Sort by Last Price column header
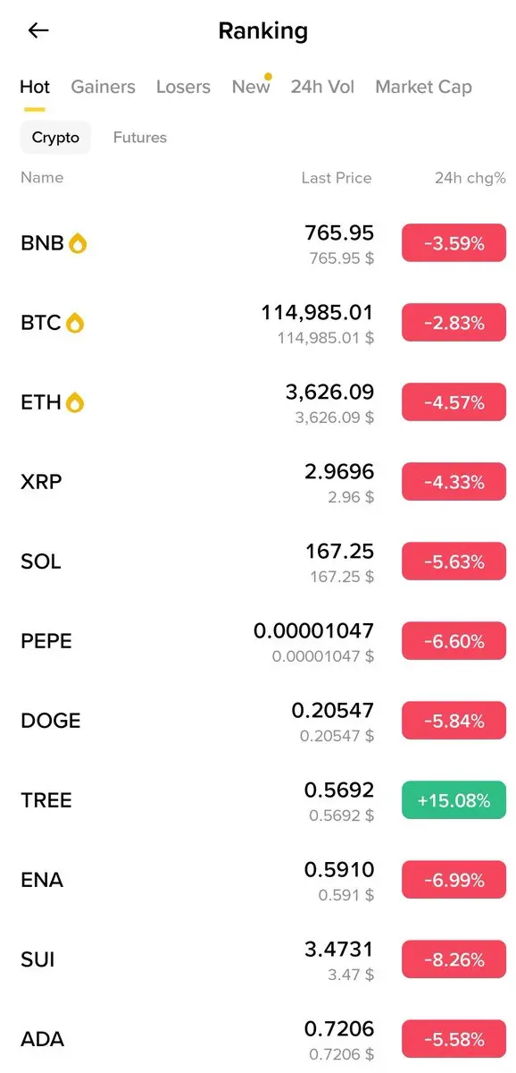 [336, 178]
